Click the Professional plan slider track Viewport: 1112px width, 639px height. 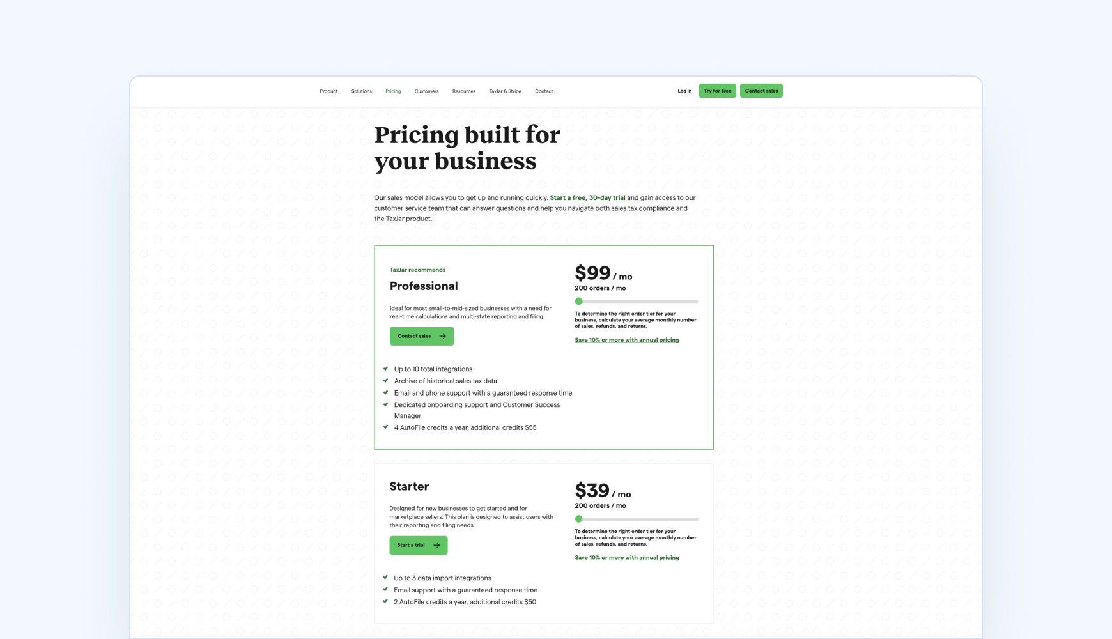[x=637, y=302]
